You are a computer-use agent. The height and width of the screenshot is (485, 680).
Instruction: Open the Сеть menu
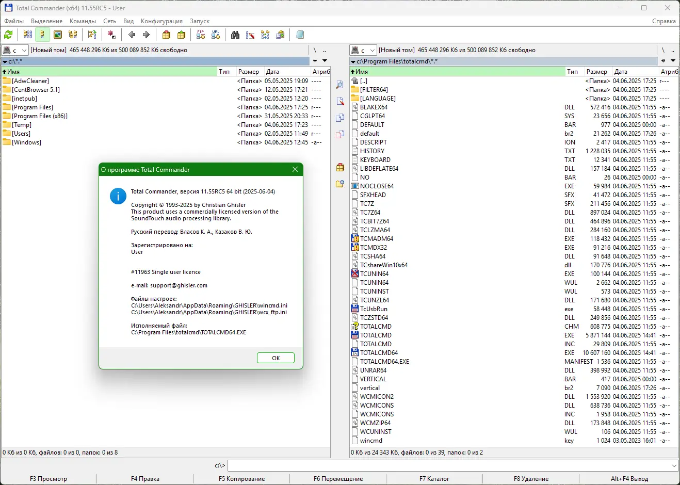pyautogui.click(x=109, y=21)
